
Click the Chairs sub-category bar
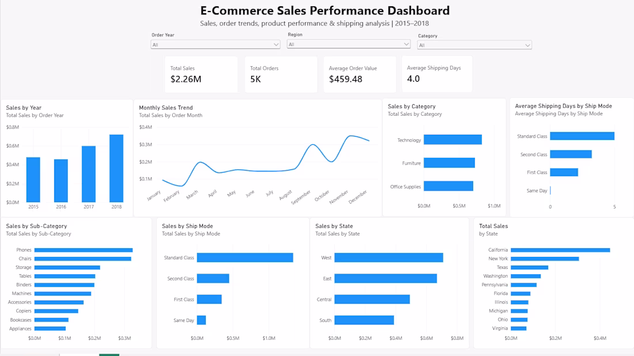pyautogui.click(x=83, y=259)
